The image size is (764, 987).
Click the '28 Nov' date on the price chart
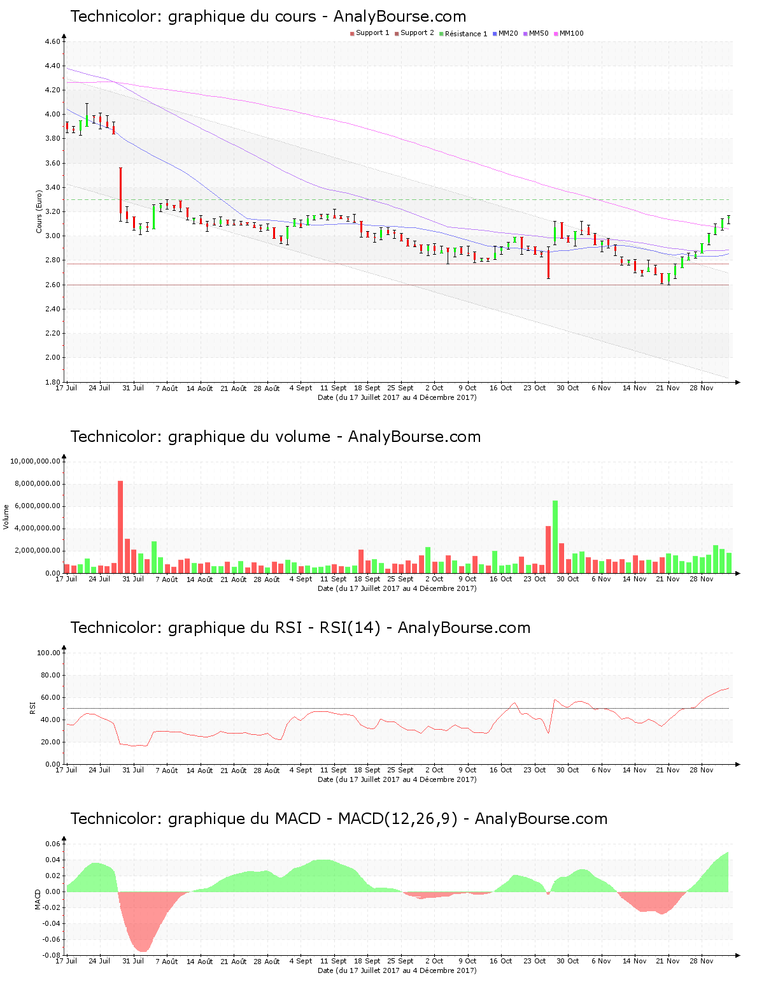[702, 388]
